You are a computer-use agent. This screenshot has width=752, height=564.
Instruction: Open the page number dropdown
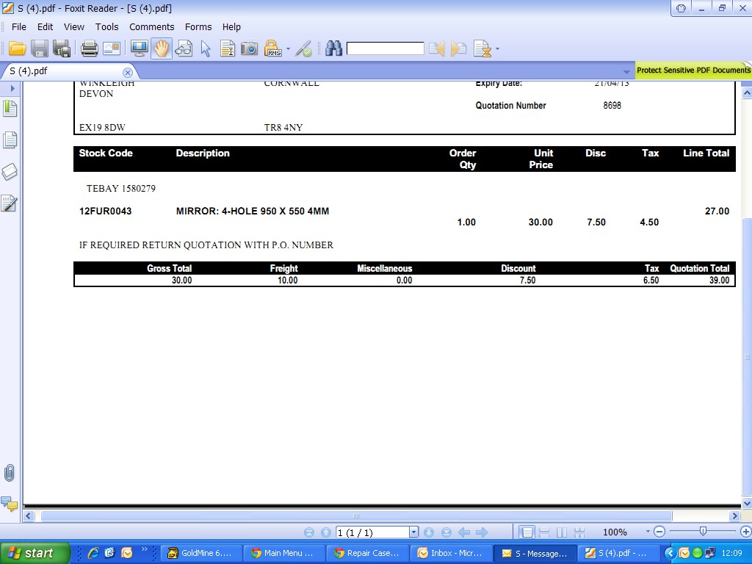[x=413, y=532]
